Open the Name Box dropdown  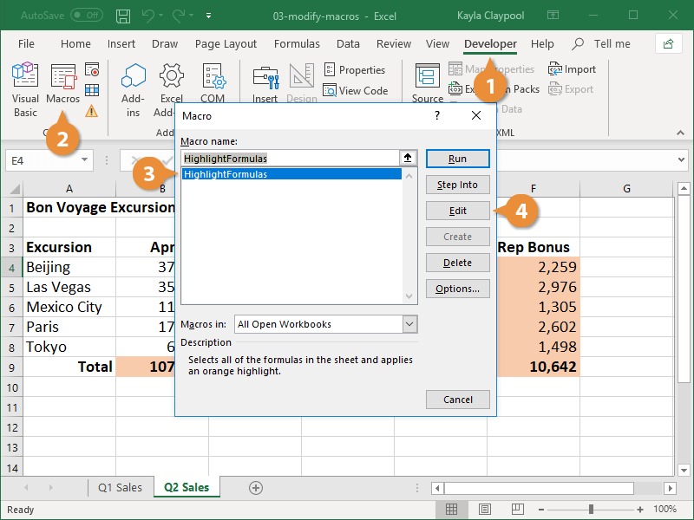point(84,160)
